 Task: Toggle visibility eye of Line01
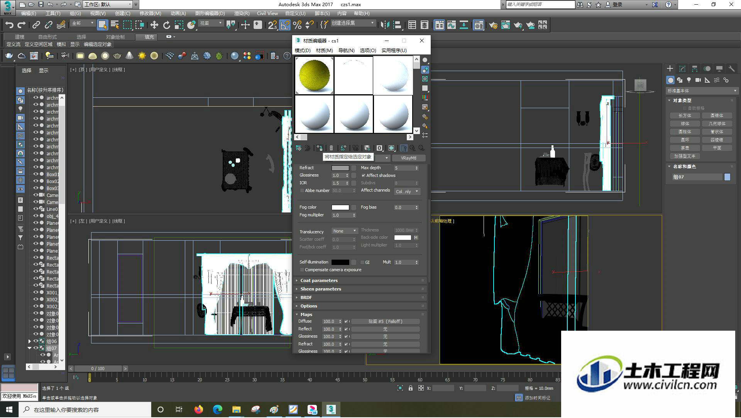point(36,209)
